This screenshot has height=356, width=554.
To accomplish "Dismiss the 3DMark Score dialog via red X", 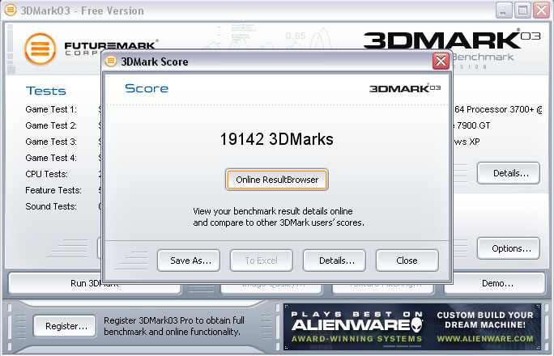I will pos(441,61).
